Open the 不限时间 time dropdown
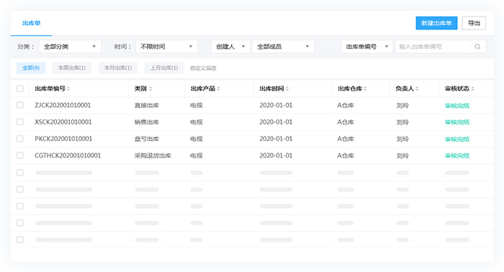Image resolution: width=504 pixels, height=272 pixels. point(166,47)
